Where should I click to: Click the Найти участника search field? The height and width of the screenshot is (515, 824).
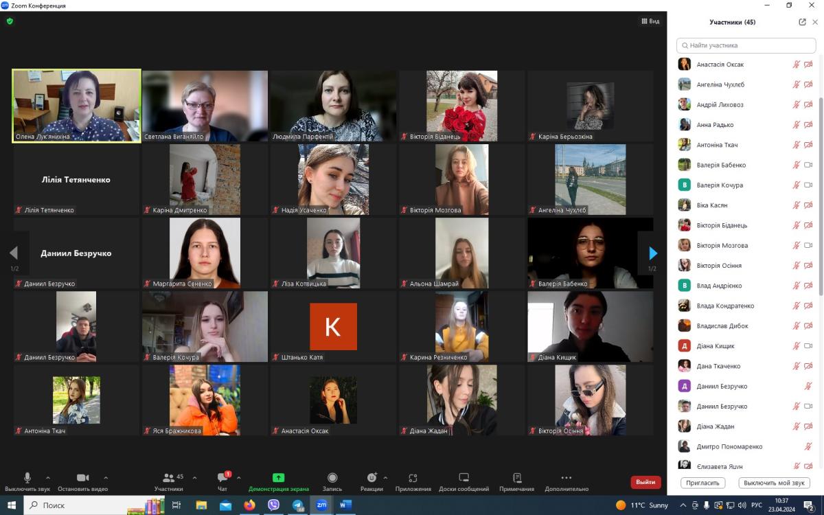(746, 45)
